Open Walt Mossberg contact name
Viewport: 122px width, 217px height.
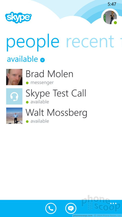(x=56, y=113)
